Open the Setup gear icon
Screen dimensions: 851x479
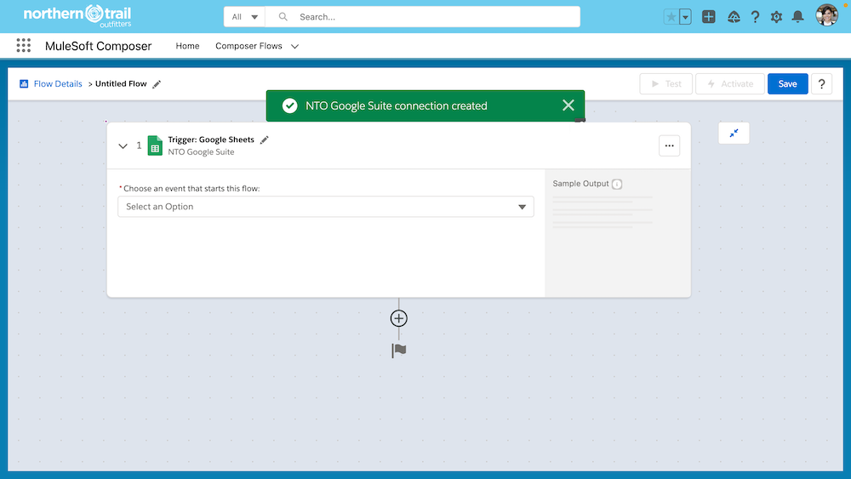coord(776,17)
